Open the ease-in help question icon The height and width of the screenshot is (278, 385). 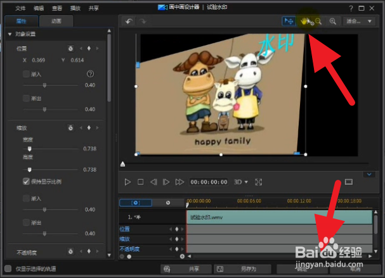point(90,74)
